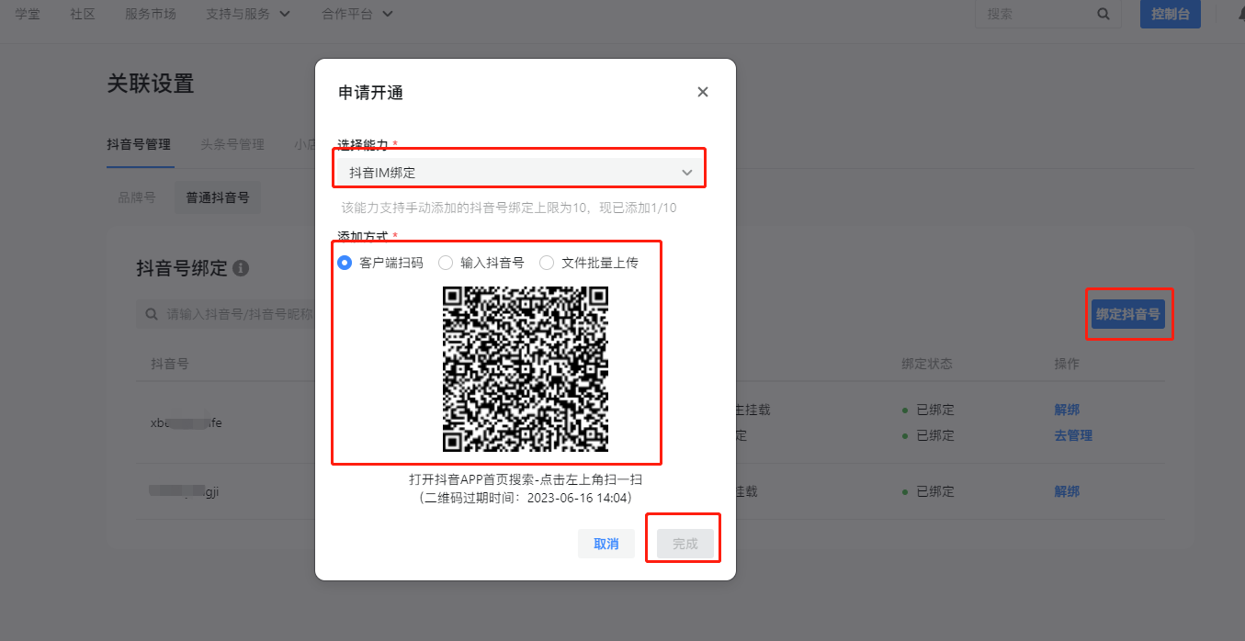Image resolution: width=1245 pixels, height=641 pixels.
Task: Click 解绑 link in the first account row
Action: [1067, 410]
